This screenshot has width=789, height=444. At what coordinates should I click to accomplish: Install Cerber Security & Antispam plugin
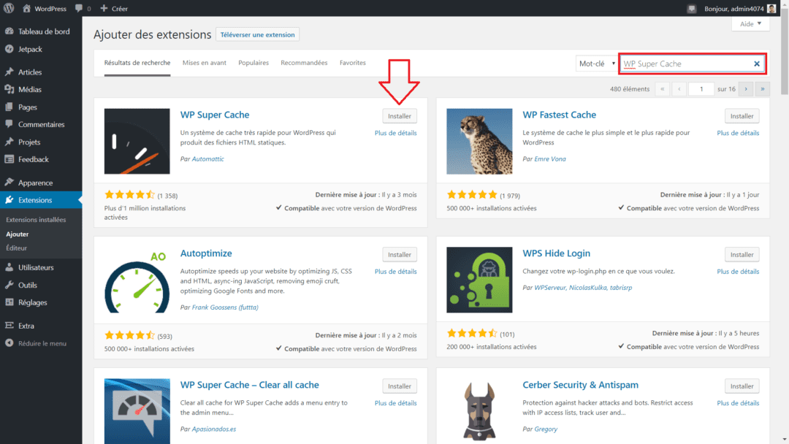pos(742,386)
